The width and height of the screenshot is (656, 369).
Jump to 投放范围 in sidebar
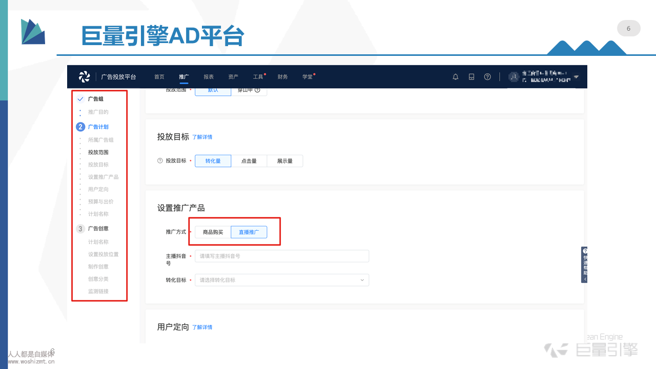point(98,152)
